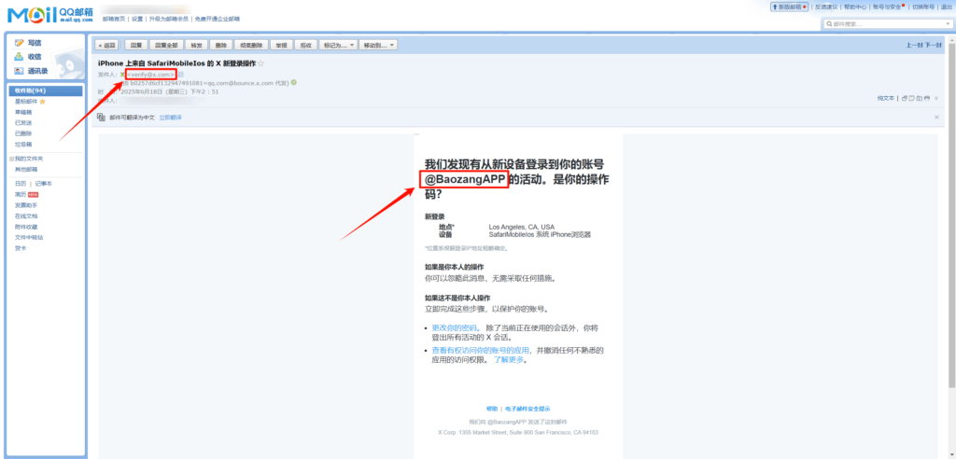Open 发票助手 in sidebar
The height and width of the screenshot is (459, 956).
click(x=26, y=205)
